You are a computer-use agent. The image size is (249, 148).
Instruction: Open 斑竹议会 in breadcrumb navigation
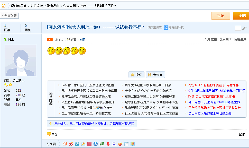36,6
